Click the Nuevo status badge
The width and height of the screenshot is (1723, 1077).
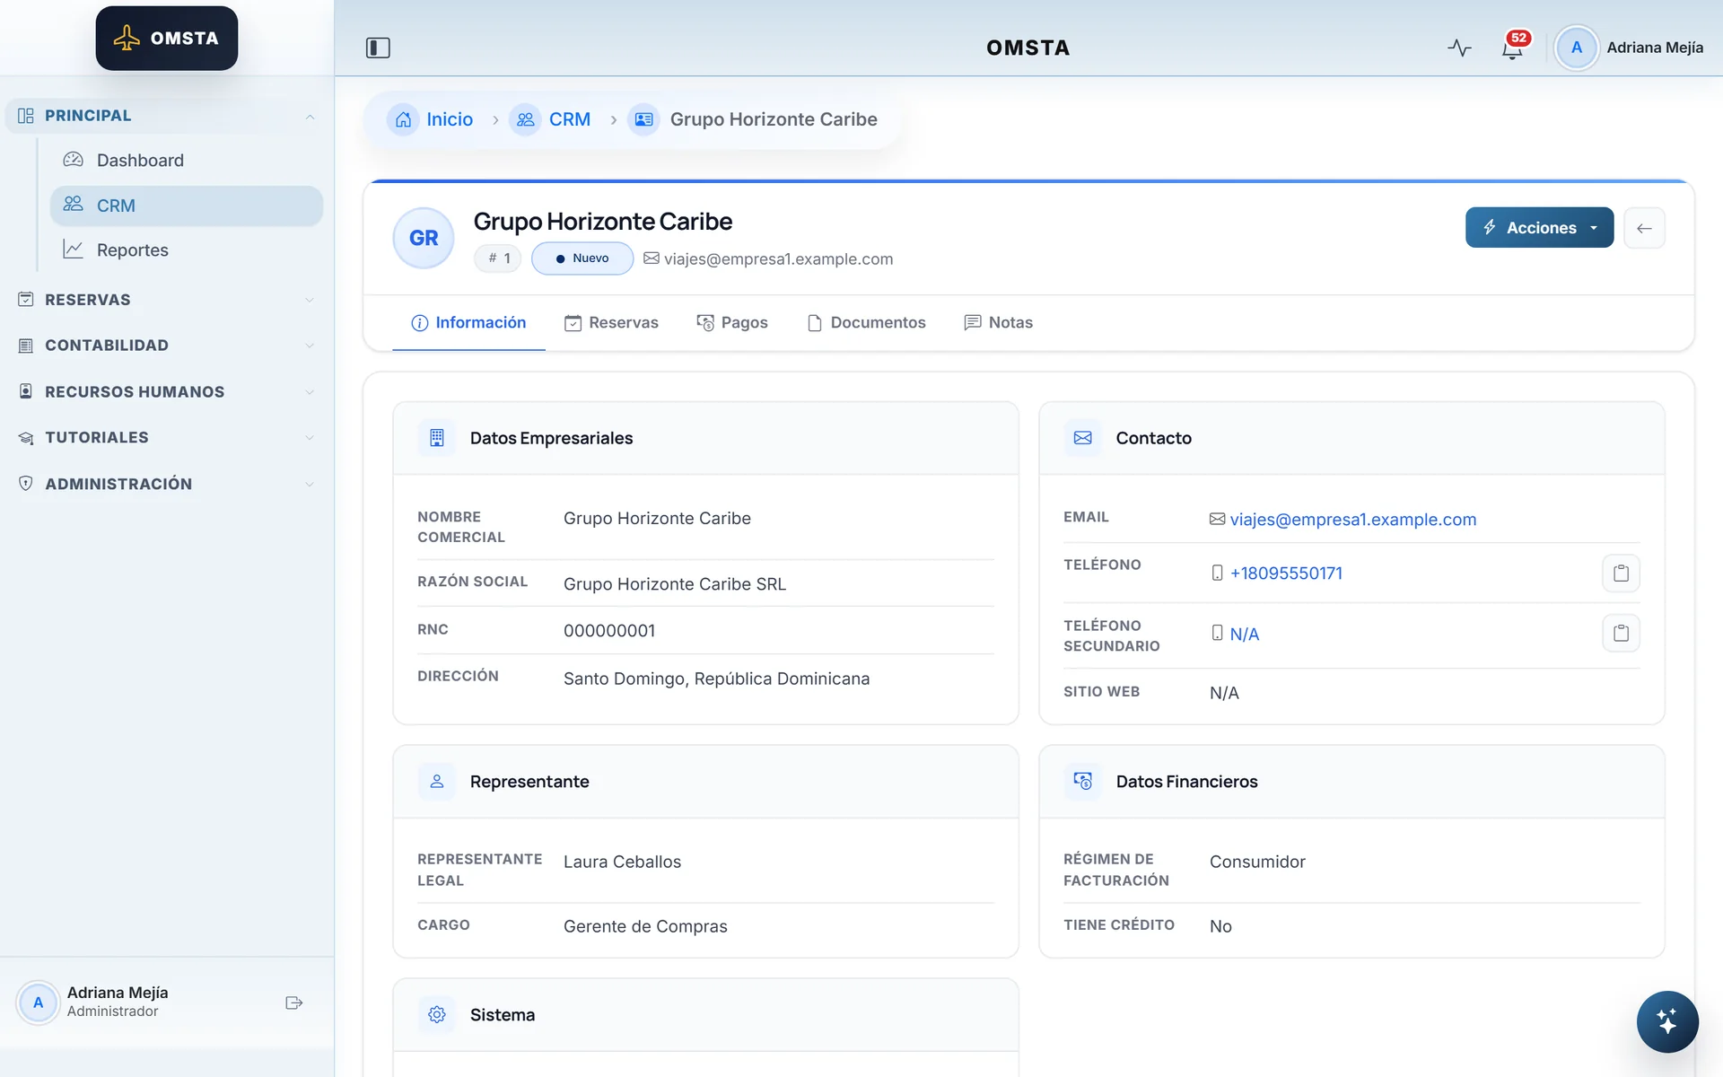click(x=582, y=258)
